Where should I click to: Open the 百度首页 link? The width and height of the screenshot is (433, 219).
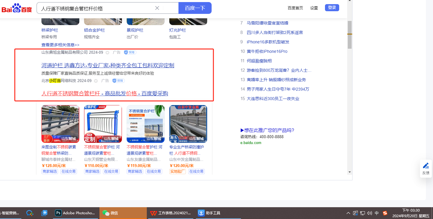295,8
